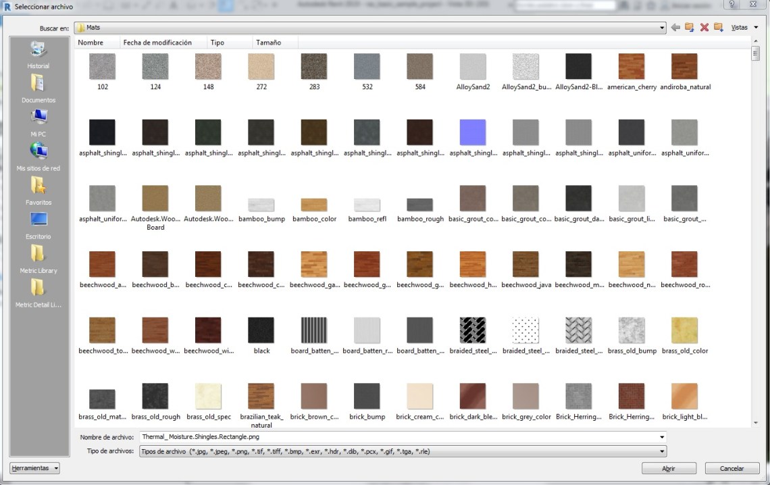The width and height of the screenshot is (770, 485).
Task: Click the Abrir button
Action: pyautogui.click(x=669, y=468)
